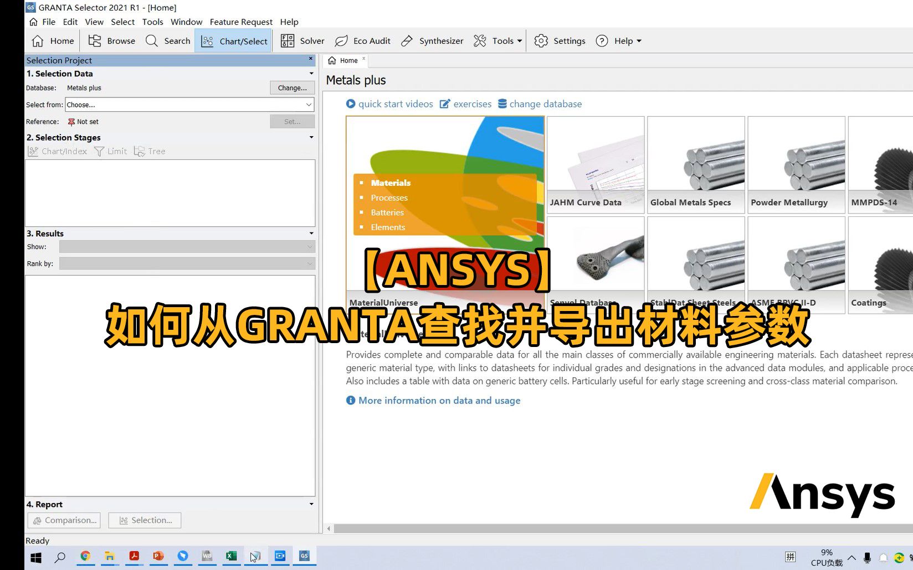
Task: Open the Windows Start menu
Action: (x=36, y=557)
